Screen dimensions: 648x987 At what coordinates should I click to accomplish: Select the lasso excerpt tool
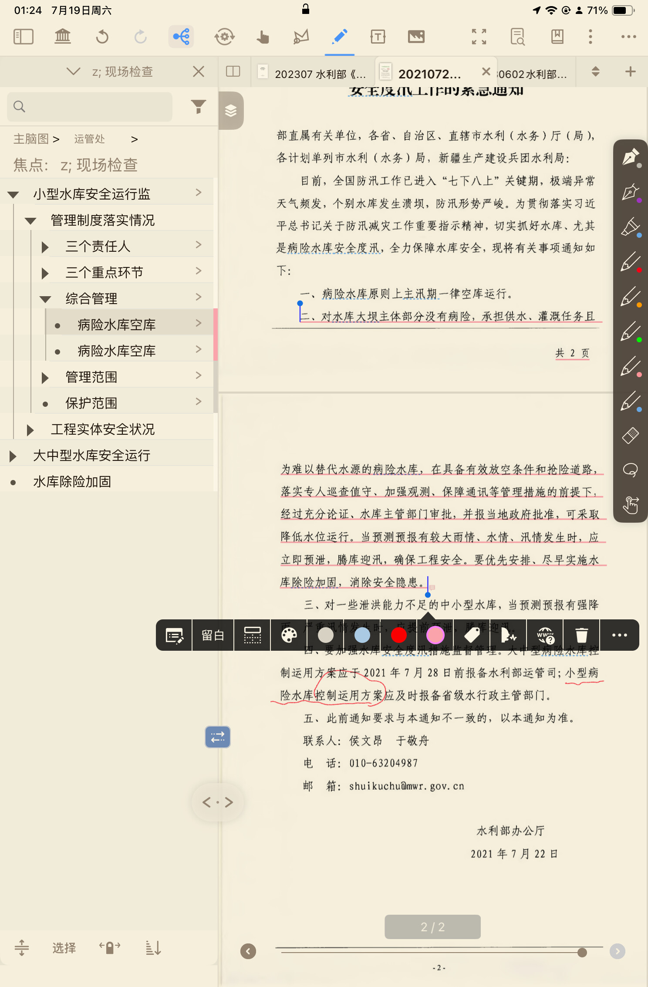(x=301, y=37)
